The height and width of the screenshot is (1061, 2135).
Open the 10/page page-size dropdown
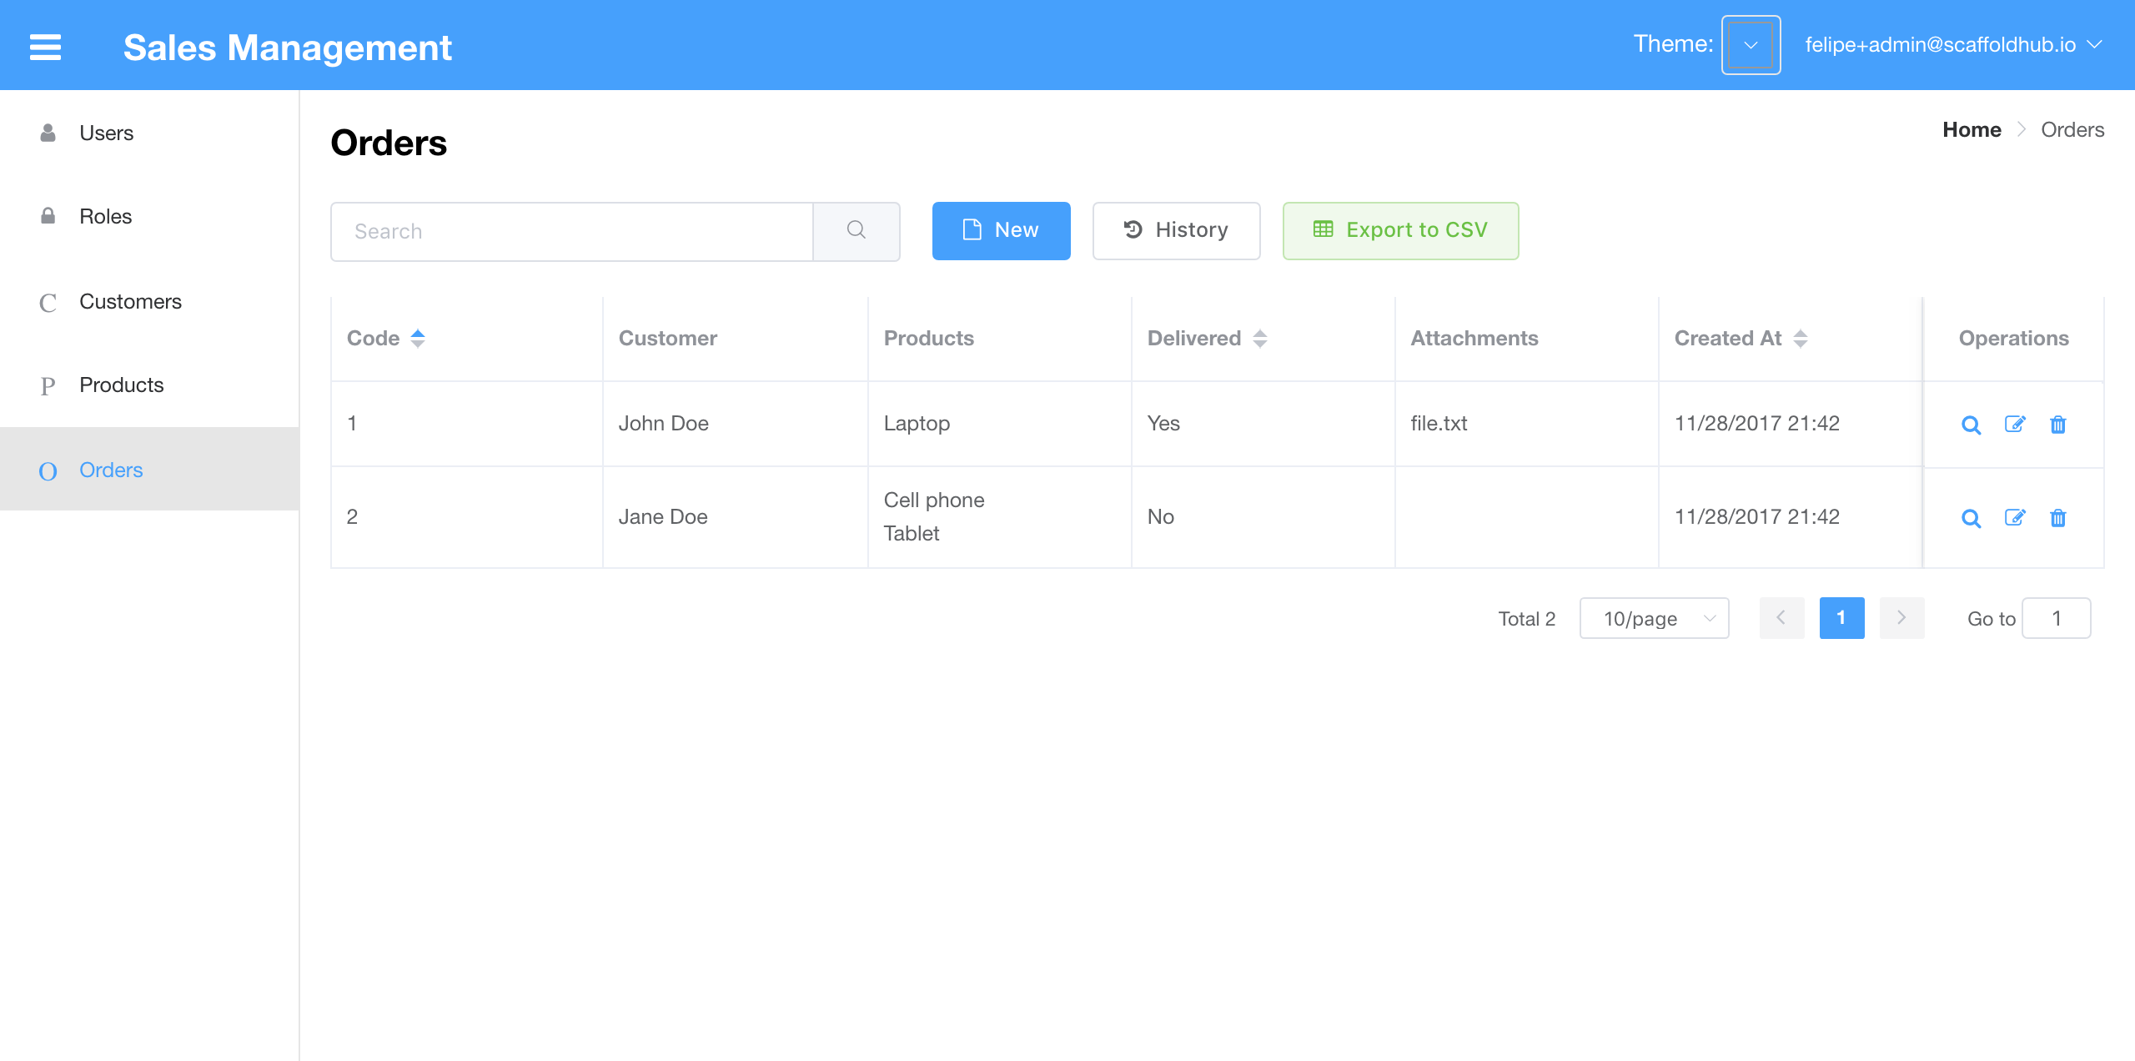point(1654,618)
